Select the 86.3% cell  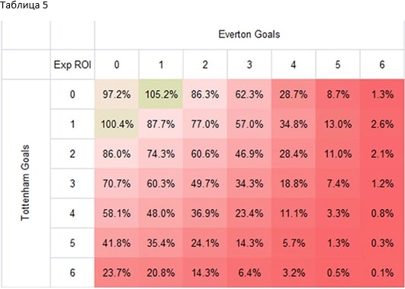point(205,95)
